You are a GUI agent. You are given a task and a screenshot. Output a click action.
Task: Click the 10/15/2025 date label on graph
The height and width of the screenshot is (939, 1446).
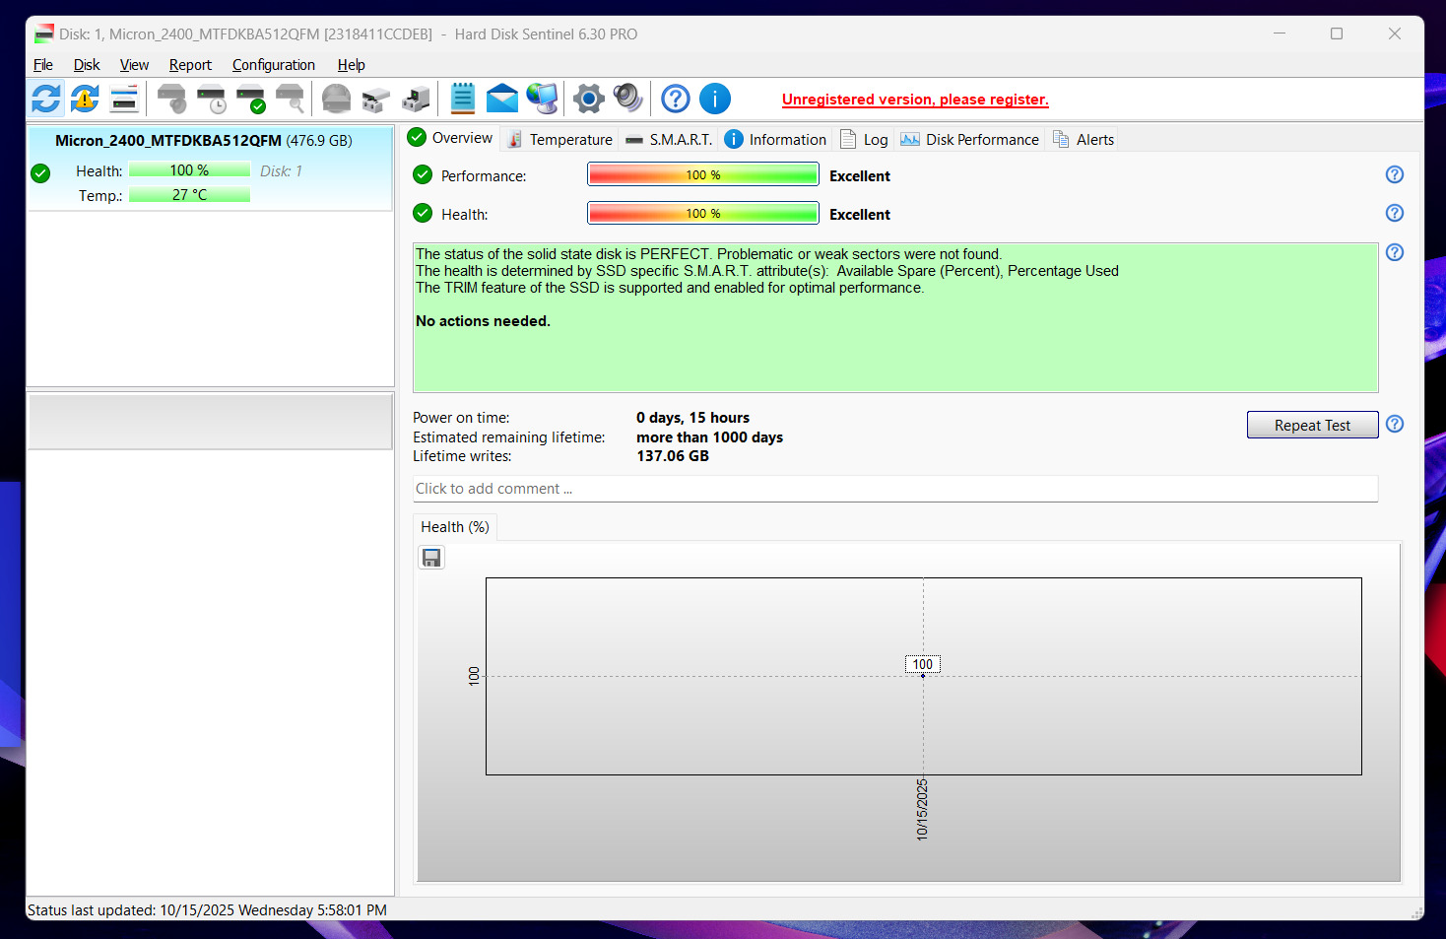(922, 809)
